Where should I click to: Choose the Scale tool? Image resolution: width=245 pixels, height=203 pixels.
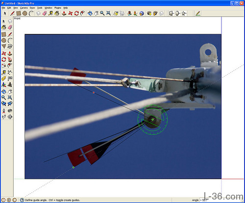pos(4,66)
